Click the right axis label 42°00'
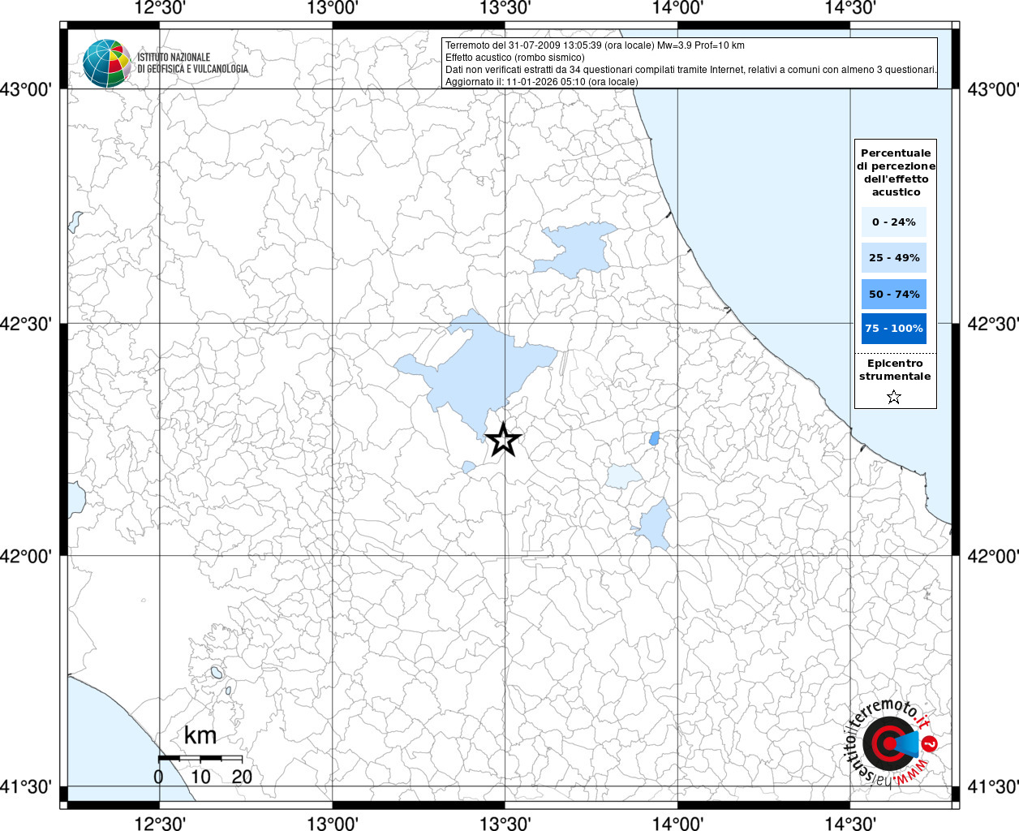Image resolution: width=1019 pixels, height=831 pixels. click(x=992, y=556)
